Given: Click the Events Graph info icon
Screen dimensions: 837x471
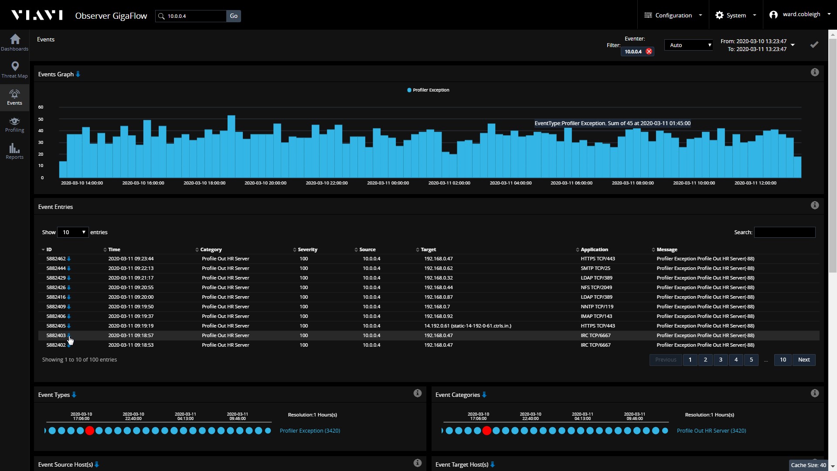Looking at the screenshot, I should (x=814, y=72).
